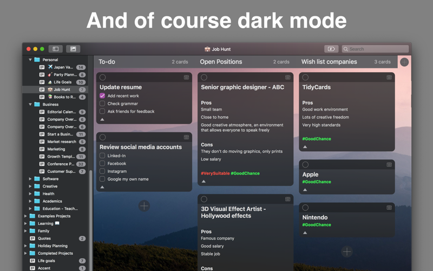This screenshot has width=433, height=271.
Task: Expand the Software folder
Action: point(30,179)
